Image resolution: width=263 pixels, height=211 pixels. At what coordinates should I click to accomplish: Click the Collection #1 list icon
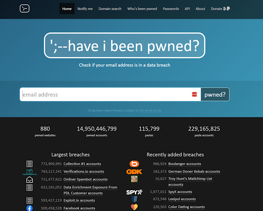(x=29, y=164)
